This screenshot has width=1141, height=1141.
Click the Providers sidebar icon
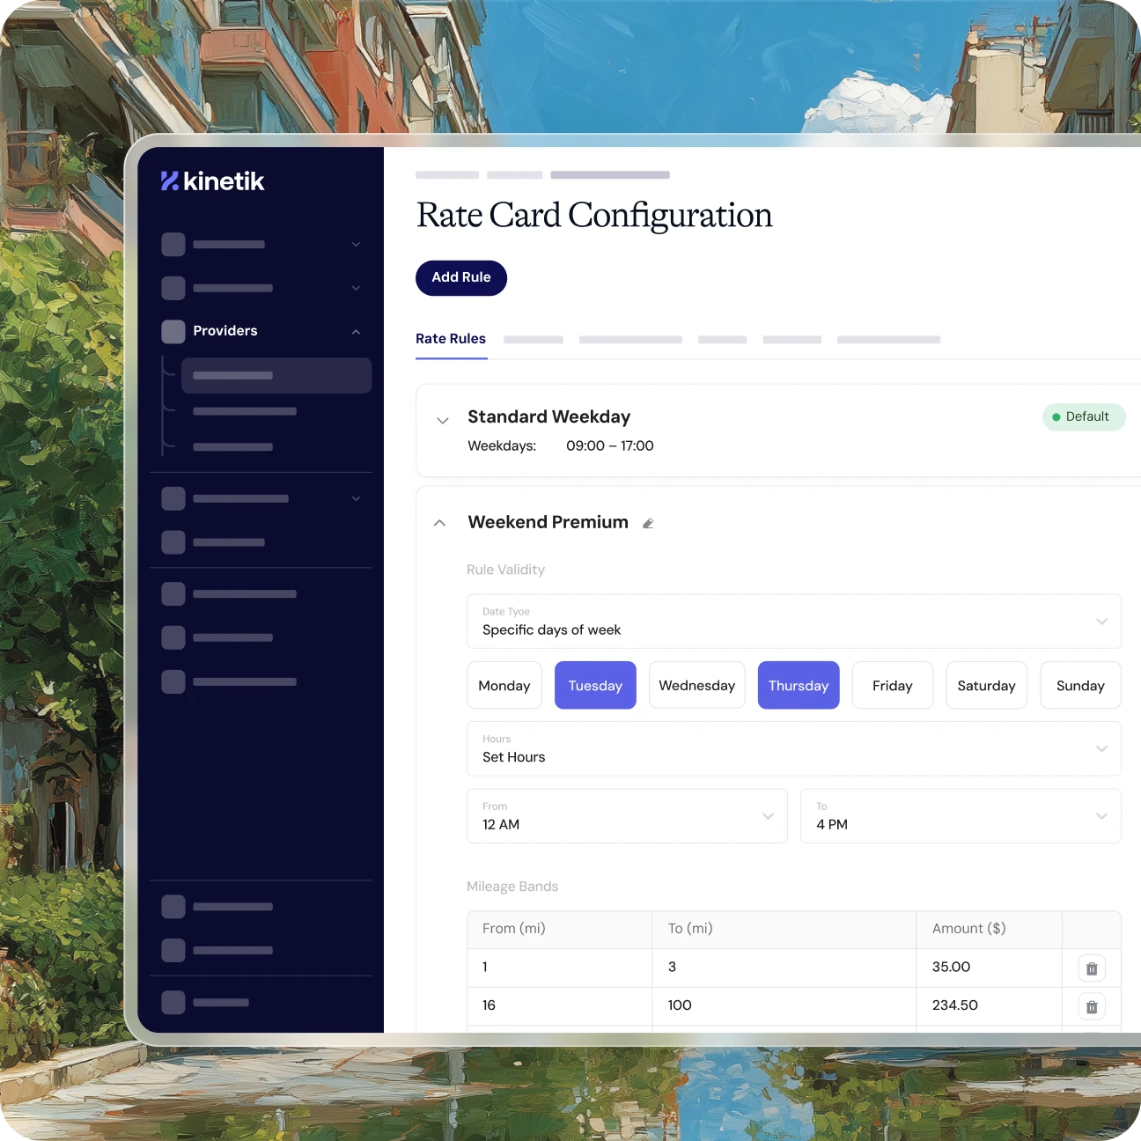pos(173,331)
